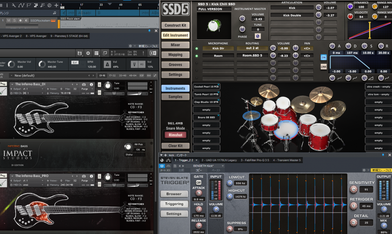Click the phase invert icon in SSD5
This screenshot has width=392, height=234.
[258, 36]
